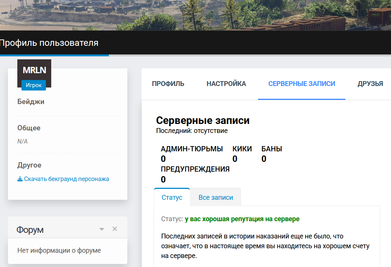Click the green у вас хорошая репутация status
Image resolution: width=391 pixels, height=267 pixels.
(x=242, y=219)
